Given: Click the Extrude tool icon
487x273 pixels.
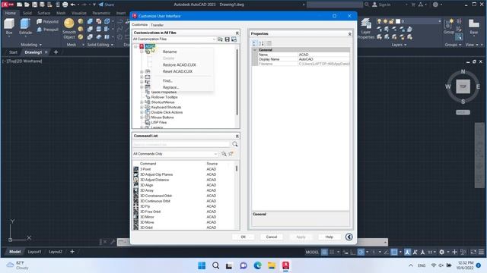Looking at the screenshot, I should tap(25, 24).
